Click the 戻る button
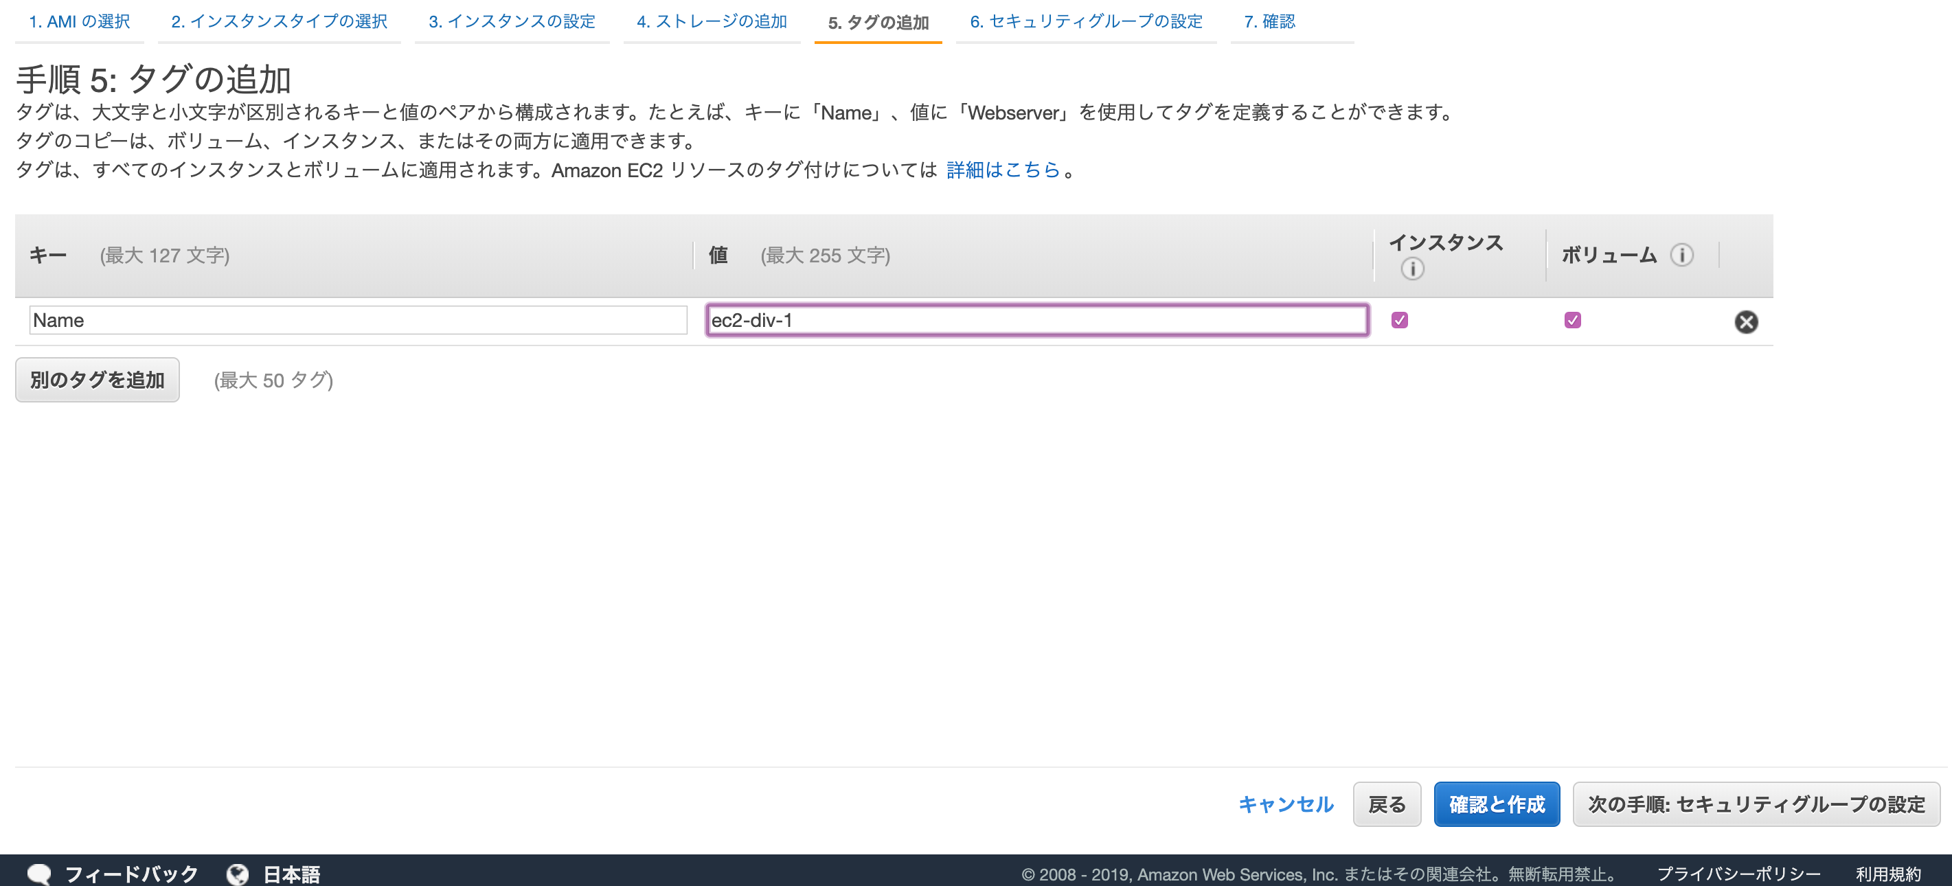 (x=1386, y=804)
